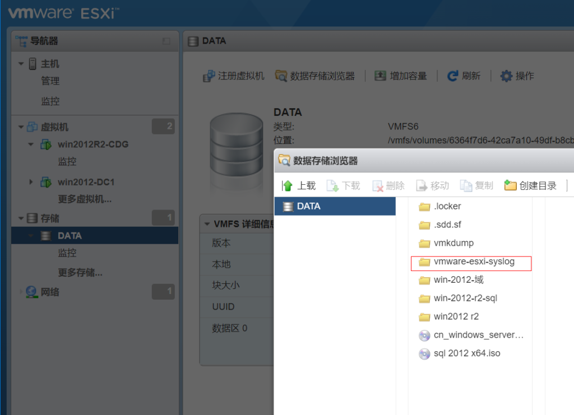
Task: Click the storage count badge 1
Action: tap(163, 217)
